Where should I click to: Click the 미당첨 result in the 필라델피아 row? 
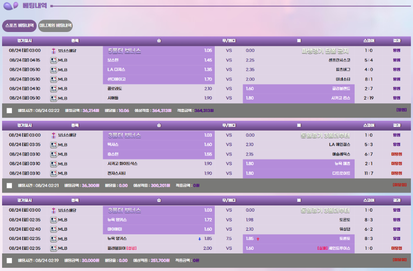tap(396, 248)
